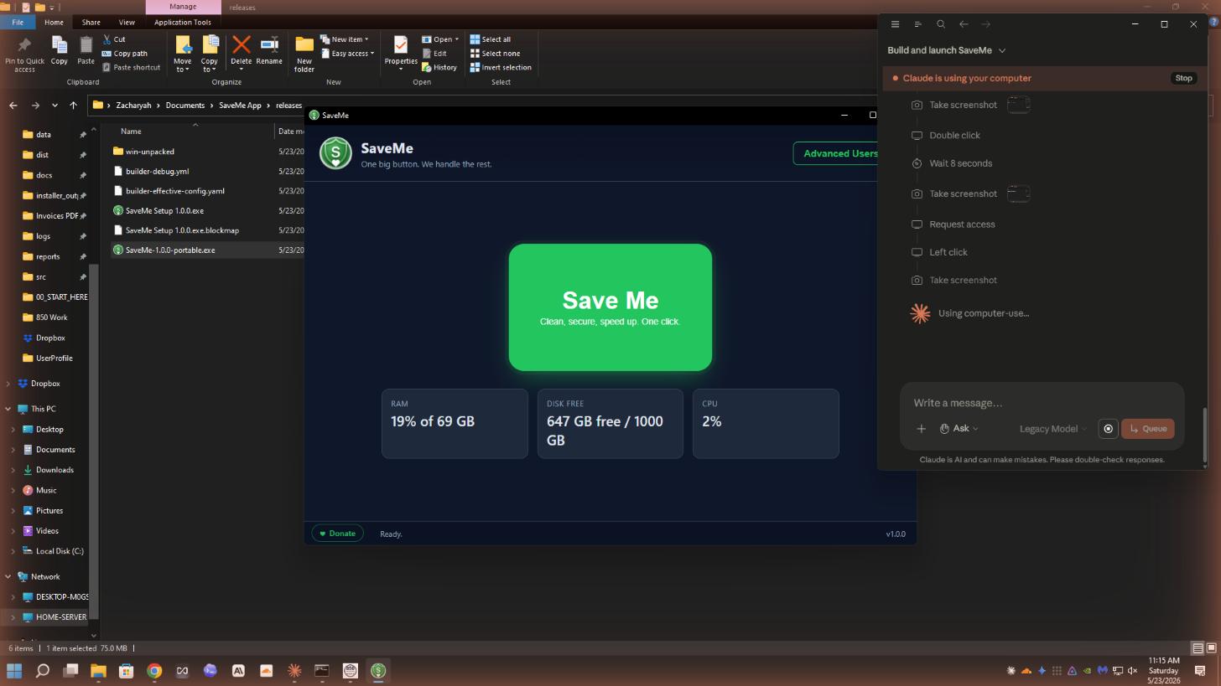Screen dimensions: 1221x686
Task: Switch to Application Tools ribbon tab
Action: pos(183,23)
